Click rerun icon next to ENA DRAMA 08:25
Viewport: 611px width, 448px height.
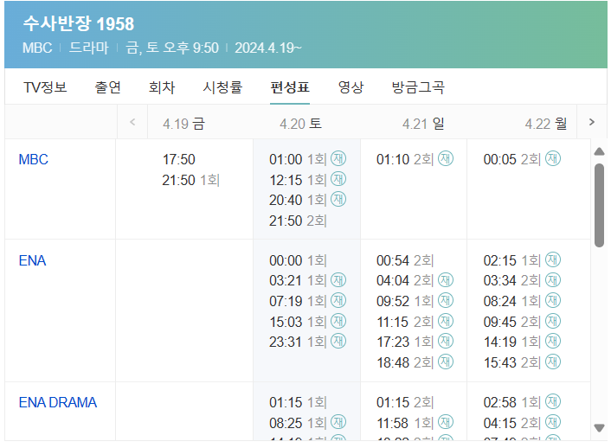click(x=338, y=422)
